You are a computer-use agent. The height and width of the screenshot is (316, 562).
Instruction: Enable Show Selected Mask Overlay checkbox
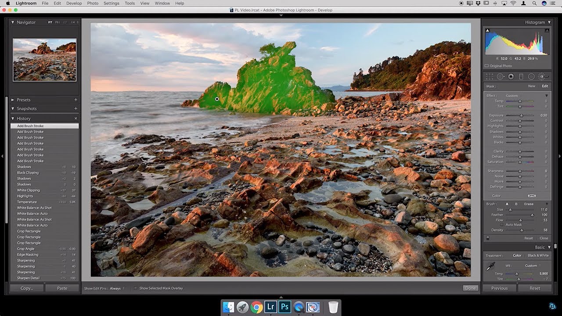[x=135, y=288]
